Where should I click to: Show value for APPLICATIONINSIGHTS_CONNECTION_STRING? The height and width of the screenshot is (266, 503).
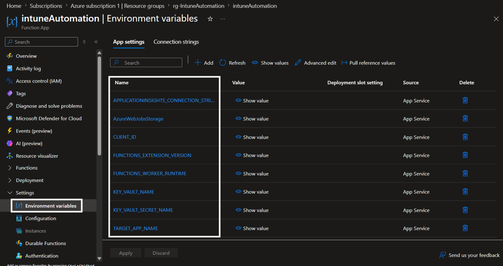click(x=252, y=101)
